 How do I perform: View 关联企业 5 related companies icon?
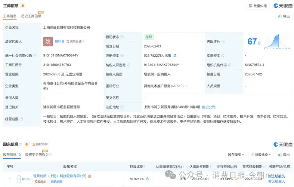(75, 42)
